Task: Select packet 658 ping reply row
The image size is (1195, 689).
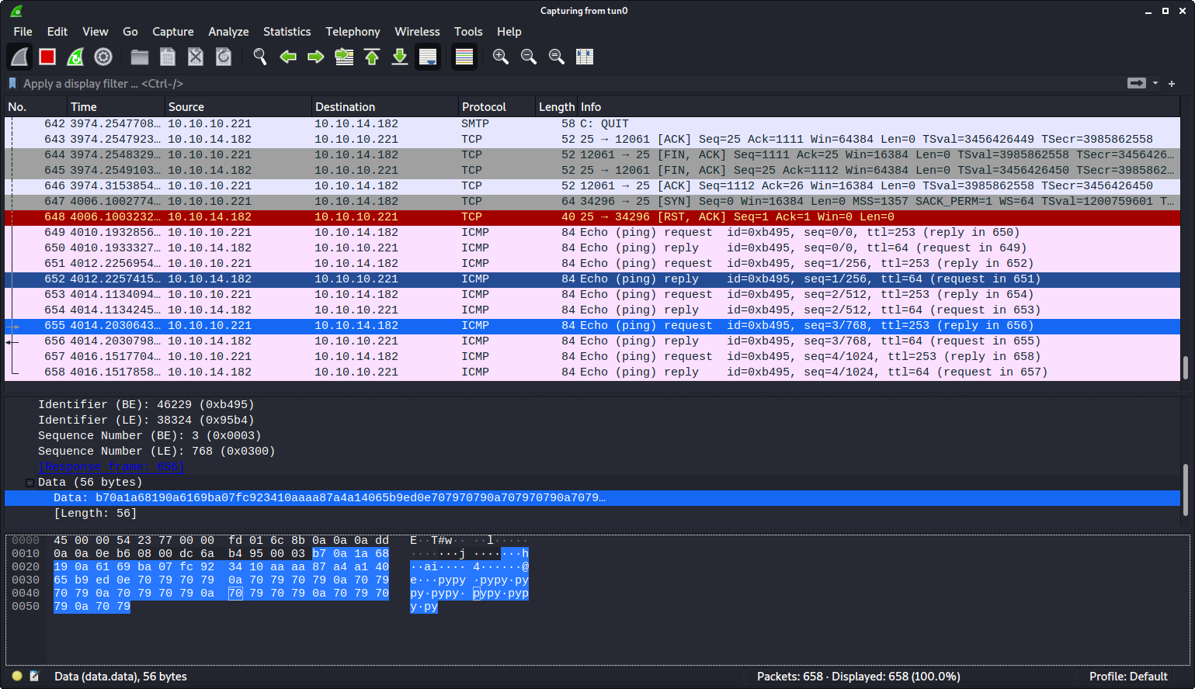Action: [x=592, y=372]
